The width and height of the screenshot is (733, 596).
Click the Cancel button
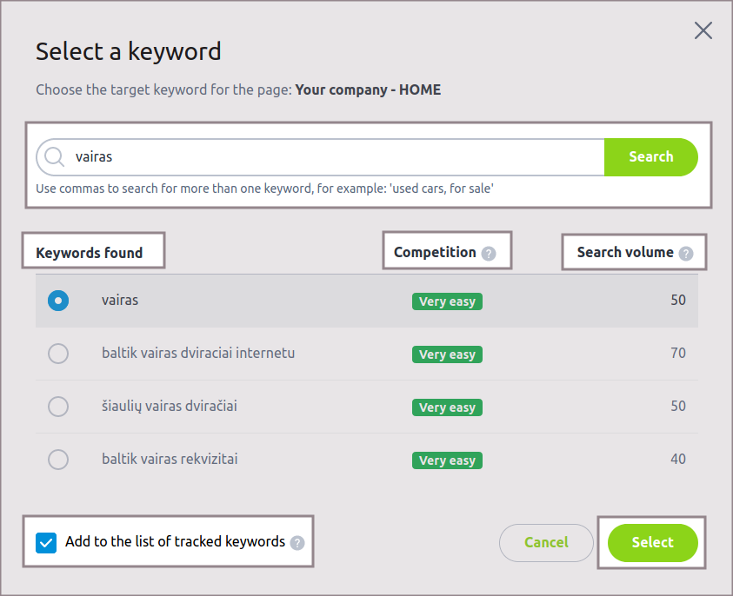(x=546, y=543)
